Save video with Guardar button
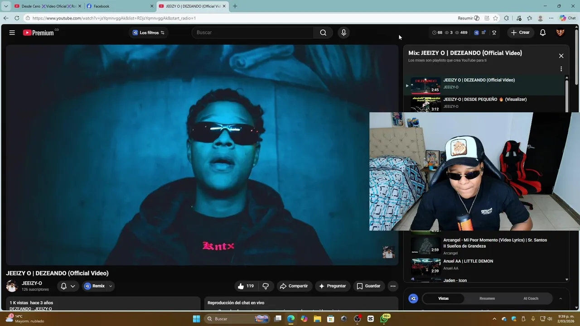 click(368, 286)
